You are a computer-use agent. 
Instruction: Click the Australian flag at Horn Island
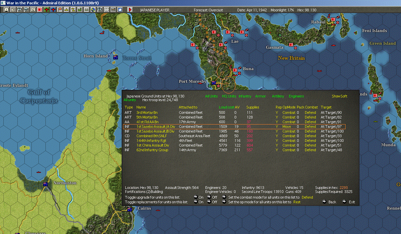tap(116, 57)
